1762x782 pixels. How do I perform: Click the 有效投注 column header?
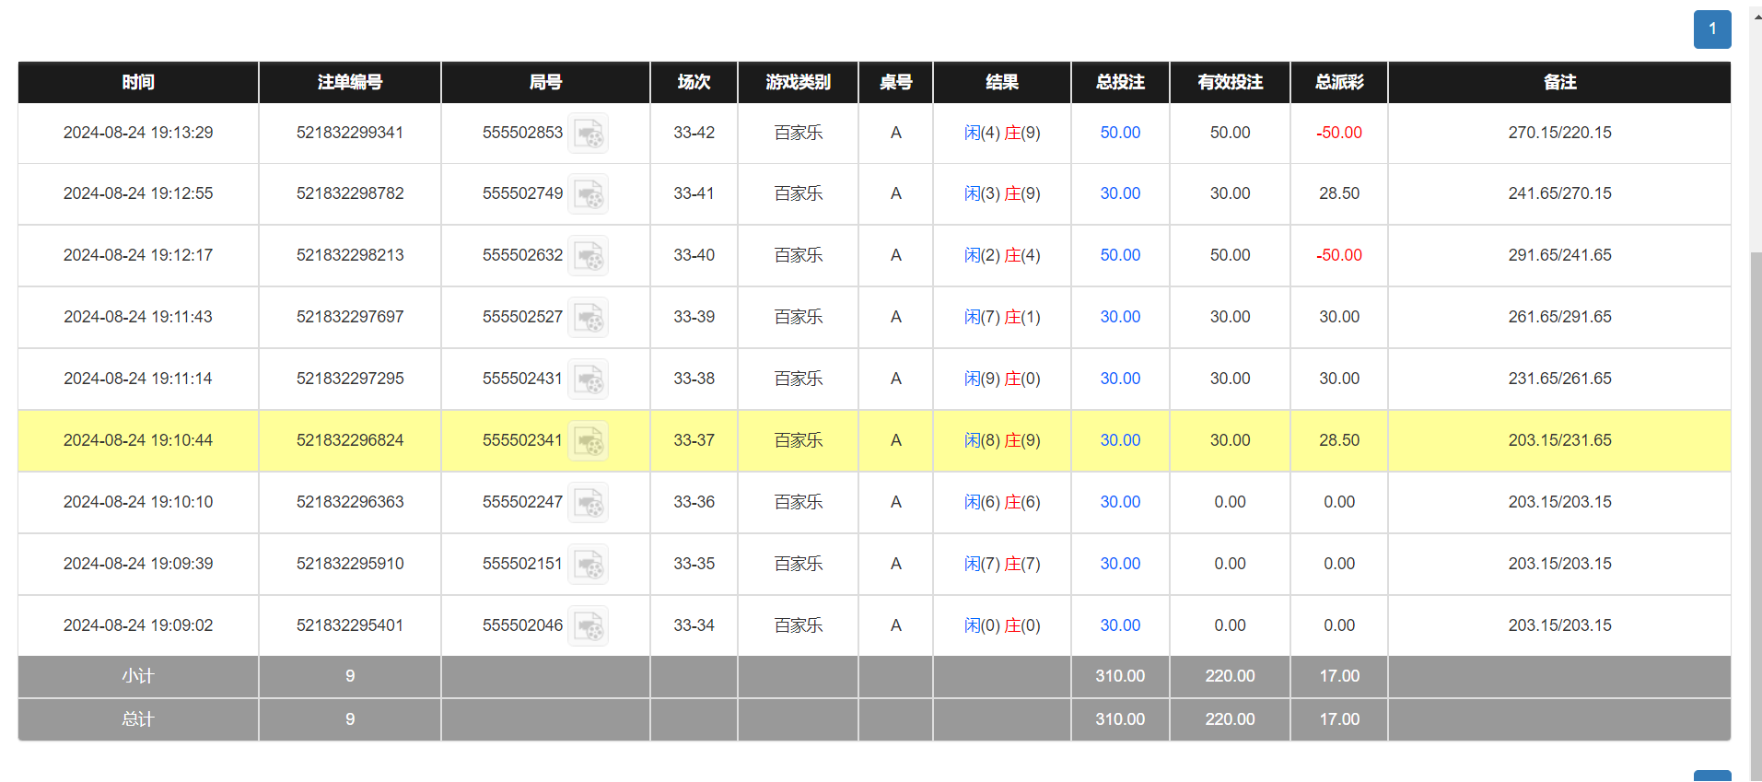pos(1230,82)
